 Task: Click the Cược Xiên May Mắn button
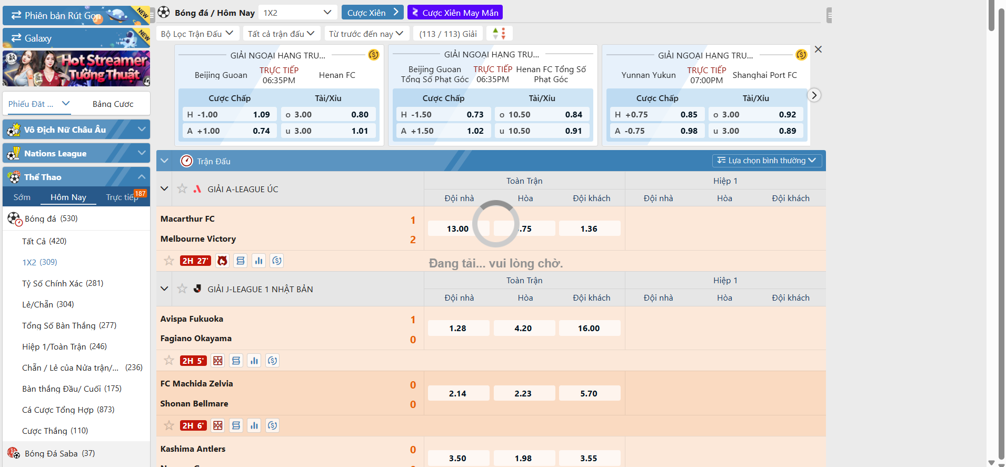455,13
